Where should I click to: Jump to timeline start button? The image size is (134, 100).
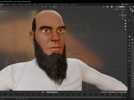click(47, 92)
